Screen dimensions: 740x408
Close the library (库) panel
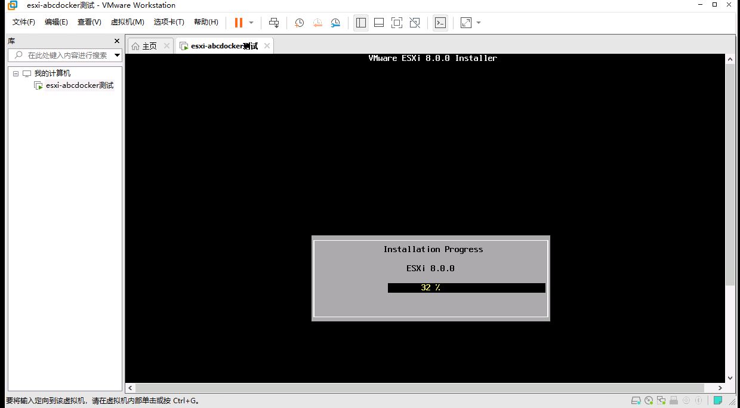[117, 41]
